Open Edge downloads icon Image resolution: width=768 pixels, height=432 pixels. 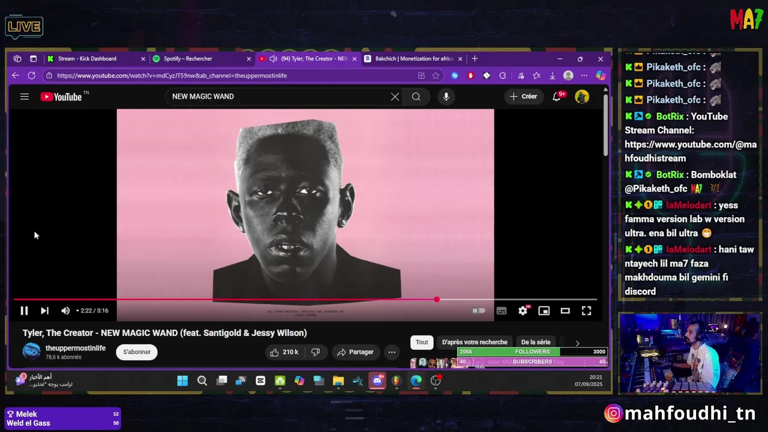pos(552,76)
